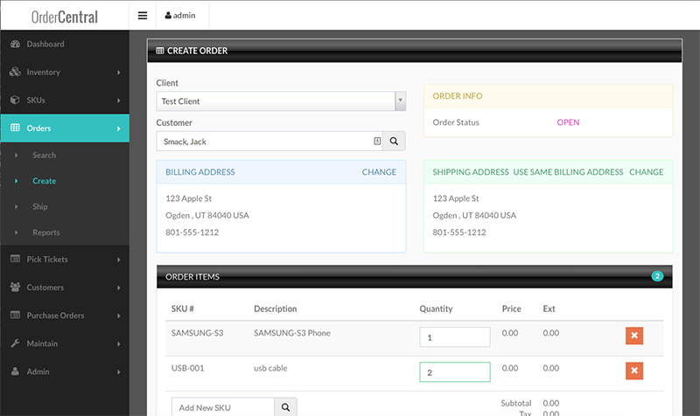The width and height of the screenshot is (700, 416).
Task: Click billing phone 801-555-1212
Action: (x=192, y=232)
